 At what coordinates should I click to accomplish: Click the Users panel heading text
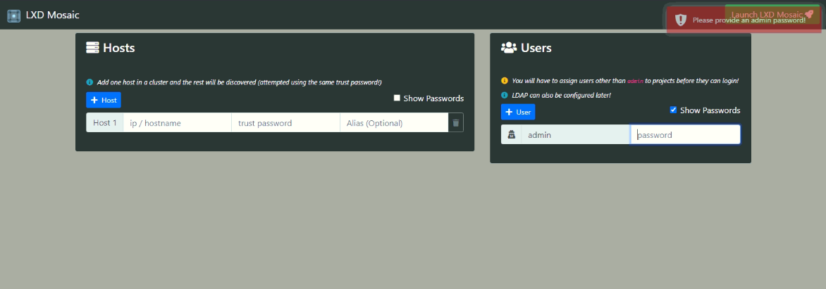(536, 48)
